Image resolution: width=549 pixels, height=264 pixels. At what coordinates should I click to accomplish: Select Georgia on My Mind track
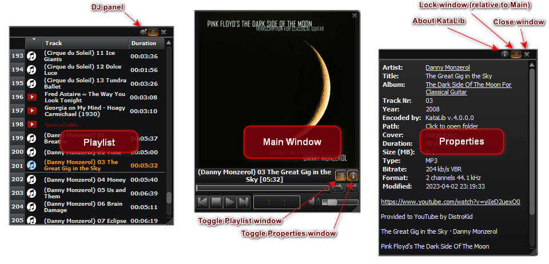click(85, 111)
